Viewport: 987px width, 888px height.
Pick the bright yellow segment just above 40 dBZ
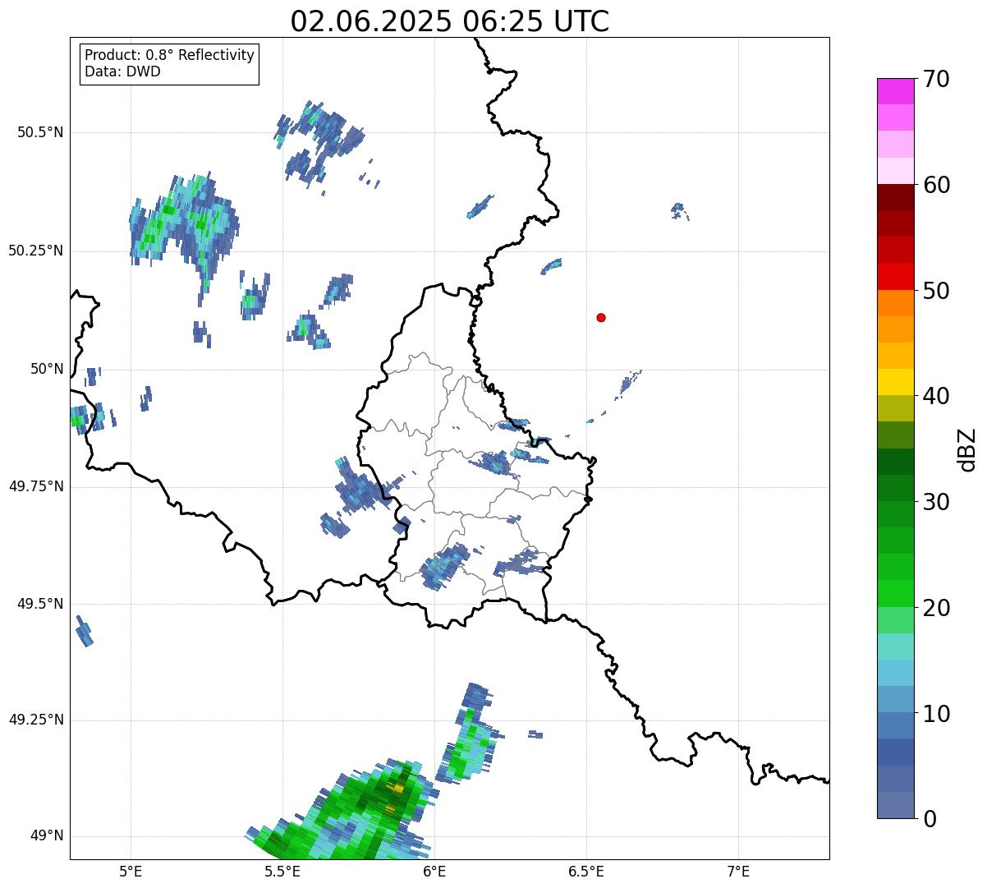(x=895, y=382)
